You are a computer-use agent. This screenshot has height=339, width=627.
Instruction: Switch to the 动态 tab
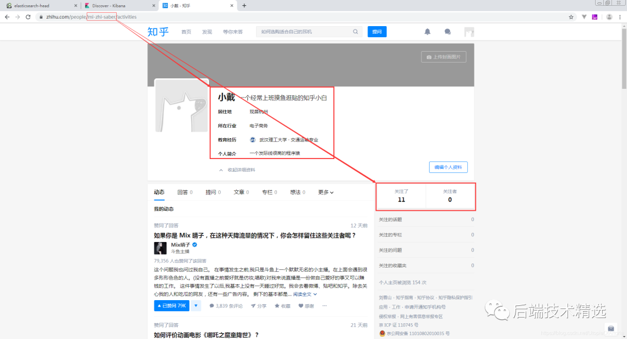tap(159, 192)
